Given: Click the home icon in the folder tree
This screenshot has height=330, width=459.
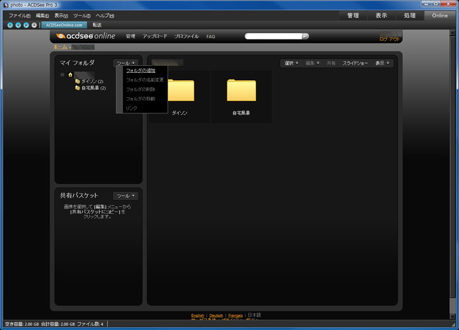Looking at the screenshot, I should pos(70,76).
